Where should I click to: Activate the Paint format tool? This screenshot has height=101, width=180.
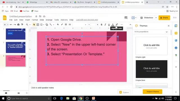tap(22, 25)
